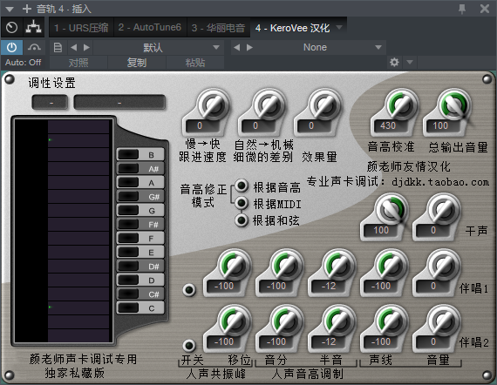Click the automation curve icon
The width and height of the screenshot is (497, 385).
34,48
